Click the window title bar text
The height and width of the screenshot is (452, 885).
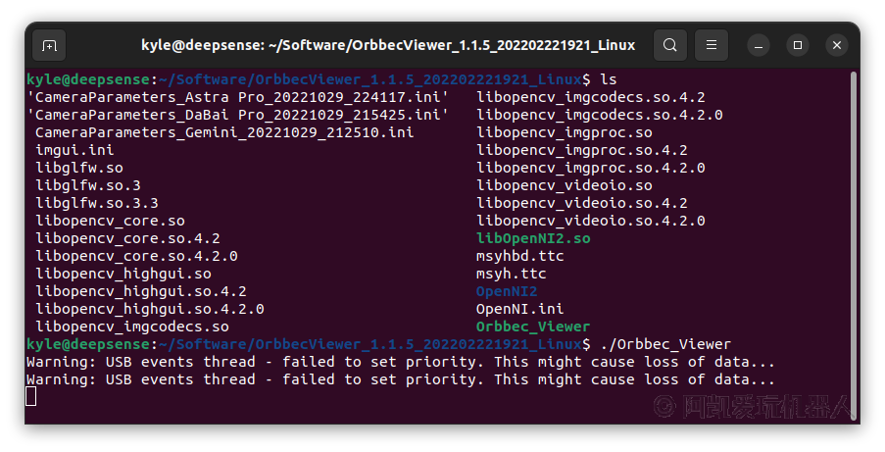388,45
